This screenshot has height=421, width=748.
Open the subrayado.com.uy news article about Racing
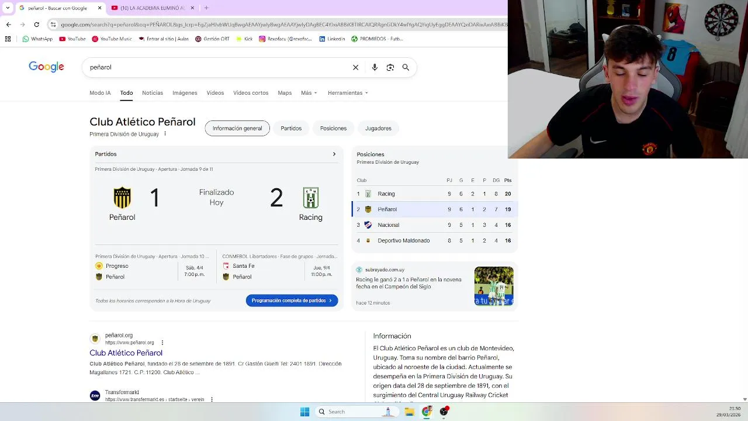(x=409, y=283)
